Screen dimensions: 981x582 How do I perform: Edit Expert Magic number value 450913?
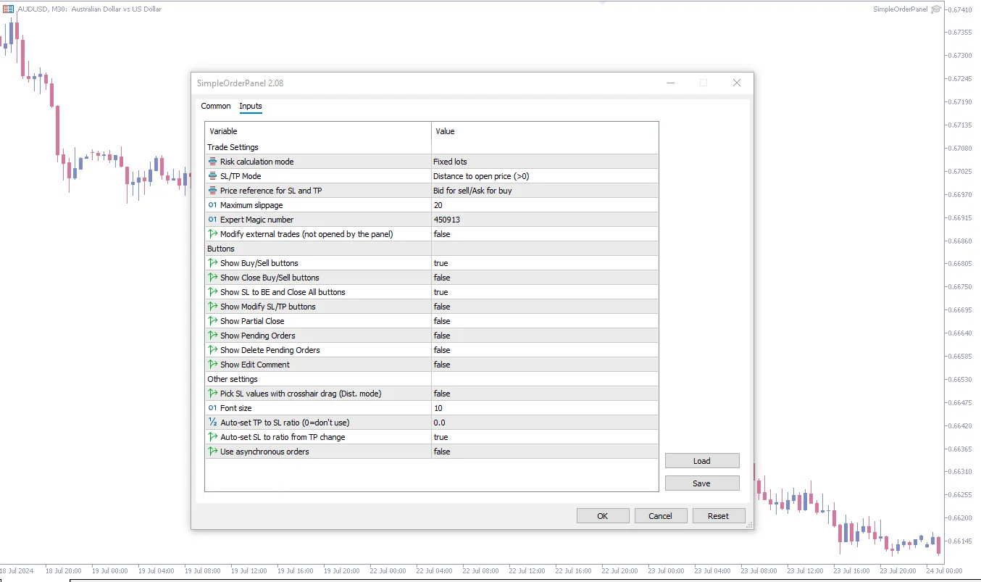pyautogui.click(x=545, y=220)
